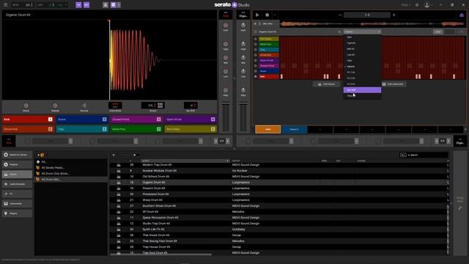Choose Volume in automation menu
This screenshot has width=469, height=264.
pyautogui.click(x=362, y=67)
